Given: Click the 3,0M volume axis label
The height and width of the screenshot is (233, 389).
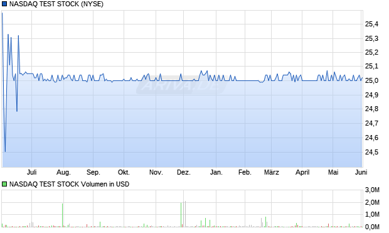Looking at the screenshot, I should 372,190.
